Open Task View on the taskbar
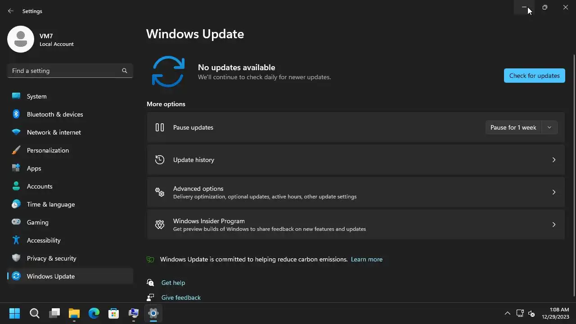This screenshot has height=324, width=576. tap(54, 313)
